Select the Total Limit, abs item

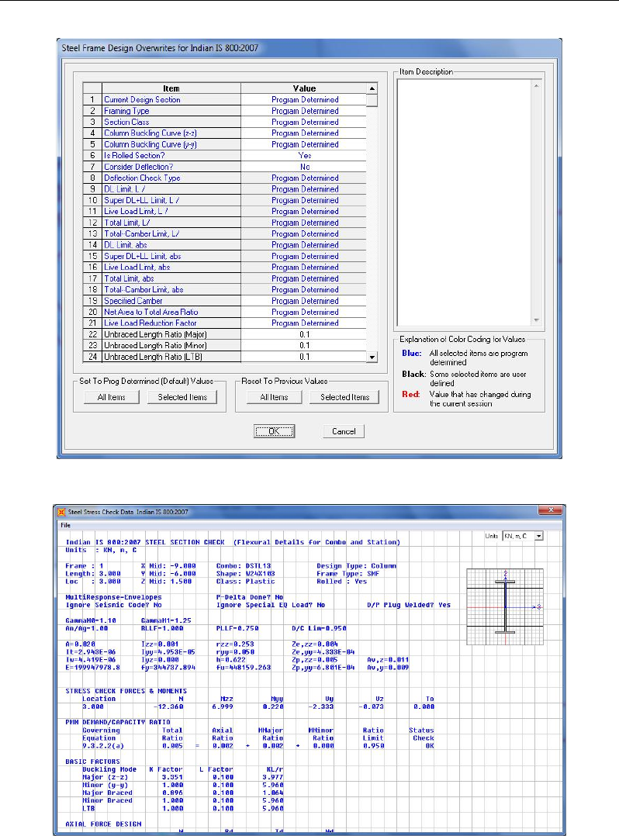171,278
